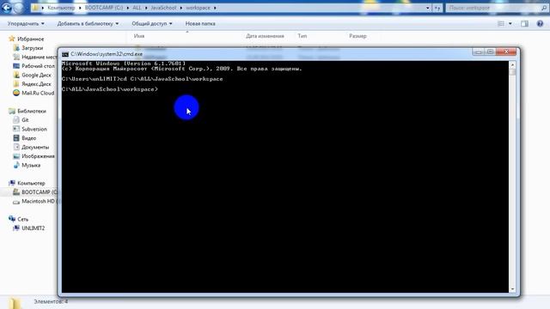Image resolution: width=550 pixels, height=309 pixels.
Task: Open the Видео library
Action: 25,138
